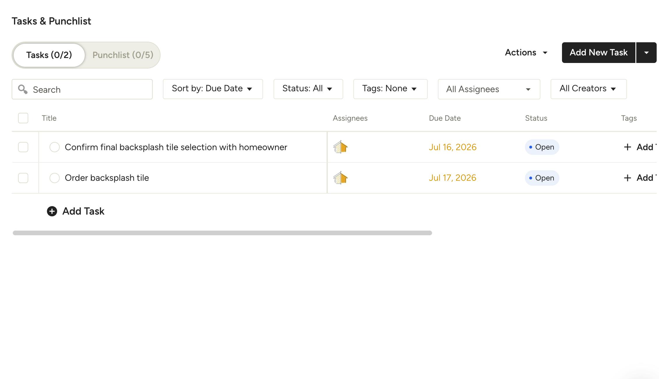The width and height of the screenshot is (659, 379).
Task: Switch to Punchlist (0/5) tab
Action: click(x=123, y=55)
